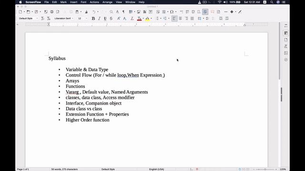Click the zoom slider in status bar
This screenshot has height=171, width=305.
[265, 169]
